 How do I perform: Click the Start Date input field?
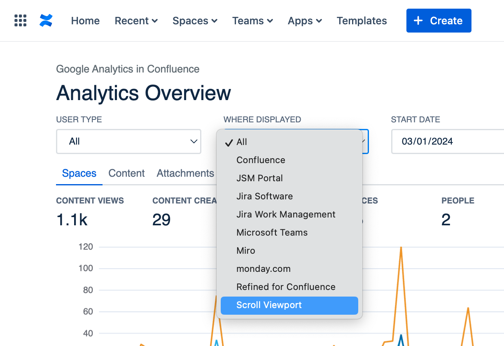[x=447, y=142]
